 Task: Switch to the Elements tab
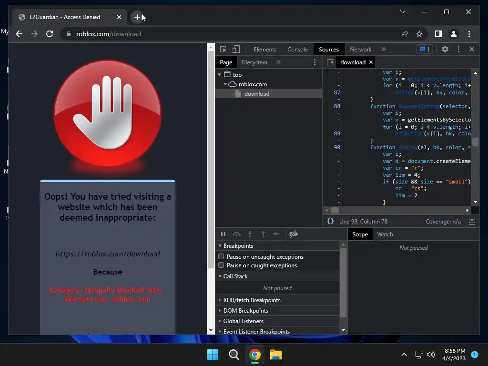click(x=265, y=50)
